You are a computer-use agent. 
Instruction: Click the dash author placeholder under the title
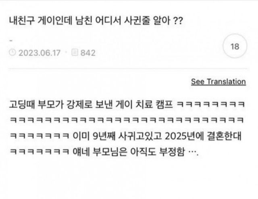point(11,40)
